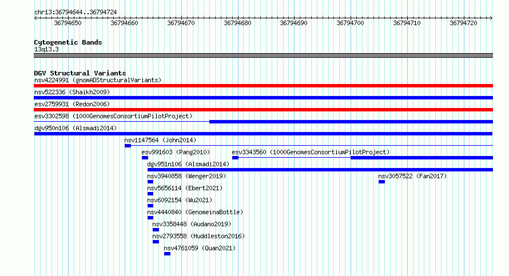Viewport: 509px width, 276px height.
Task: Open the nsv522336 (Shaikh2009) label
Action: pyautogui.click(x=72, y=92)
